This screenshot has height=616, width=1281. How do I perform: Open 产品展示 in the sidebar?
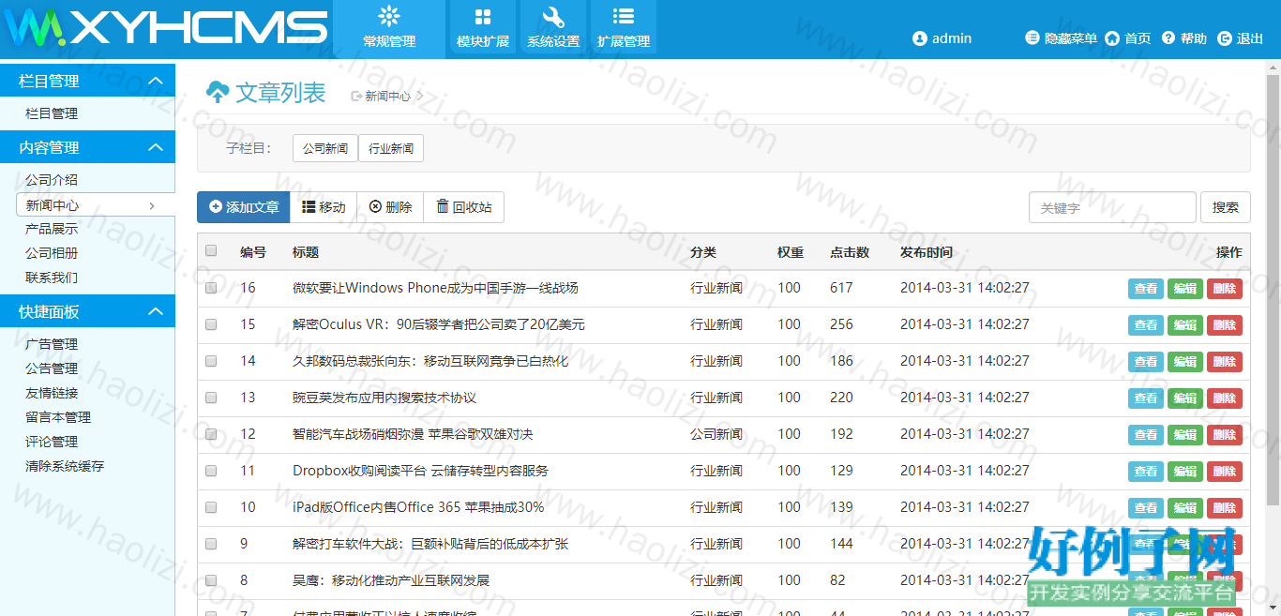click(x=52, y=229)
